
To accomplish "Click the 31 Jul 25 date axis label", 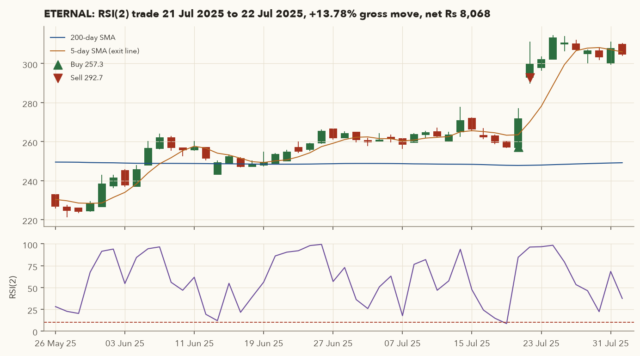I will pyautogui.click(x=611, y=344).
